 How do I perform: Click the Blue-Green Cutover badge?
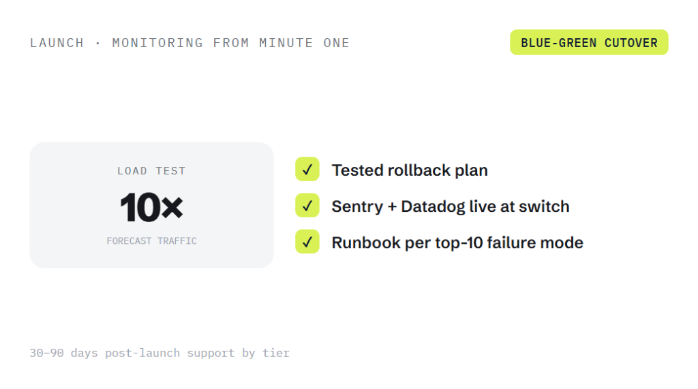(588, 42)
